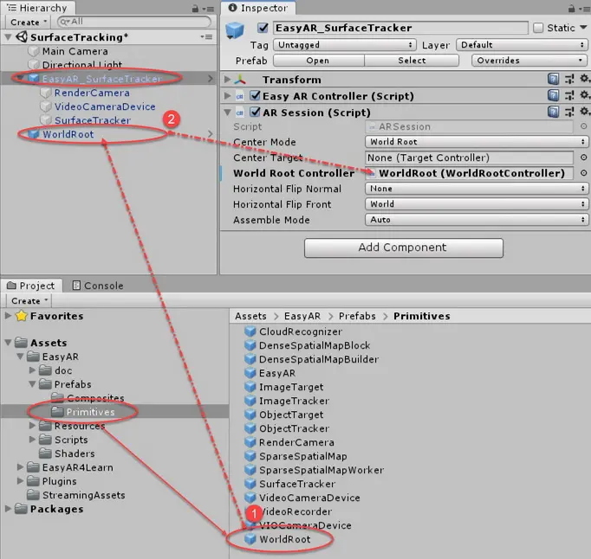Toggle the Static checkbox

538,28
